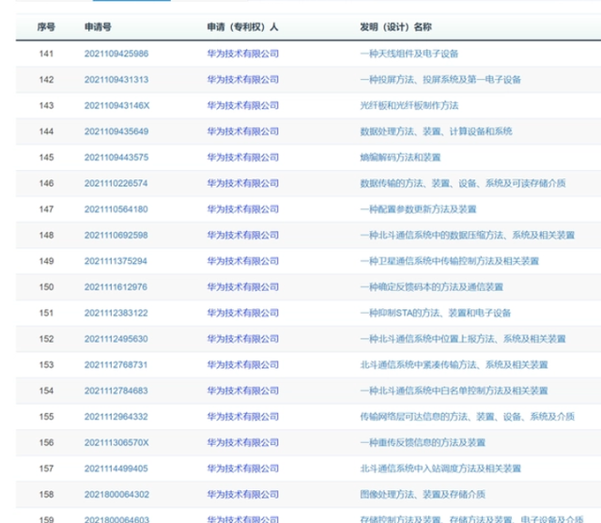Click applicant 华为技术有限公司 in row 152
The image size is (601, 523).
coord(243,339)
